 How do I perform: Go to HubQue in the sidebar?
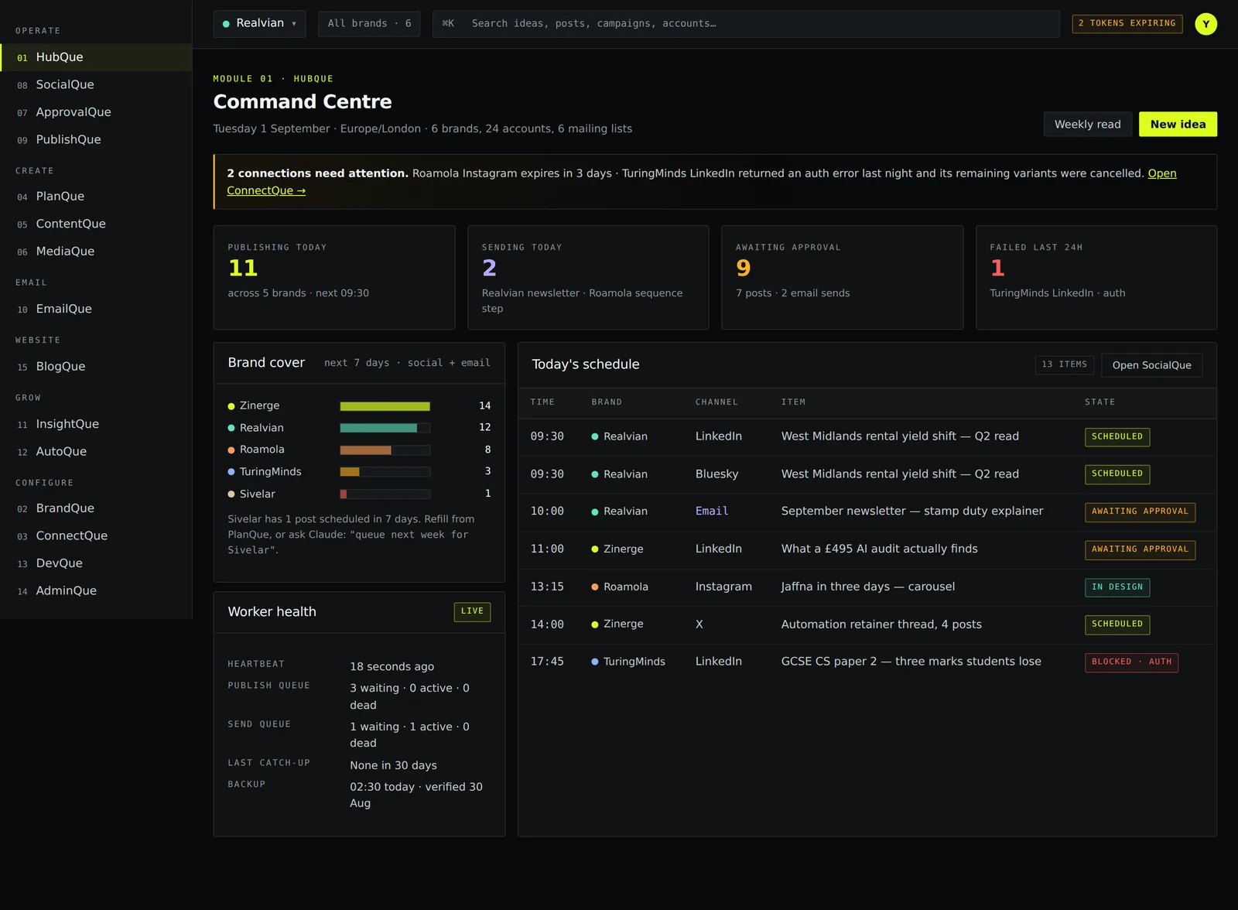click(96, 57)
